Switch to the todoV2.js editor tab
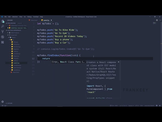Image resolution: width=162 pixels, height=122 pixels. 46,20
